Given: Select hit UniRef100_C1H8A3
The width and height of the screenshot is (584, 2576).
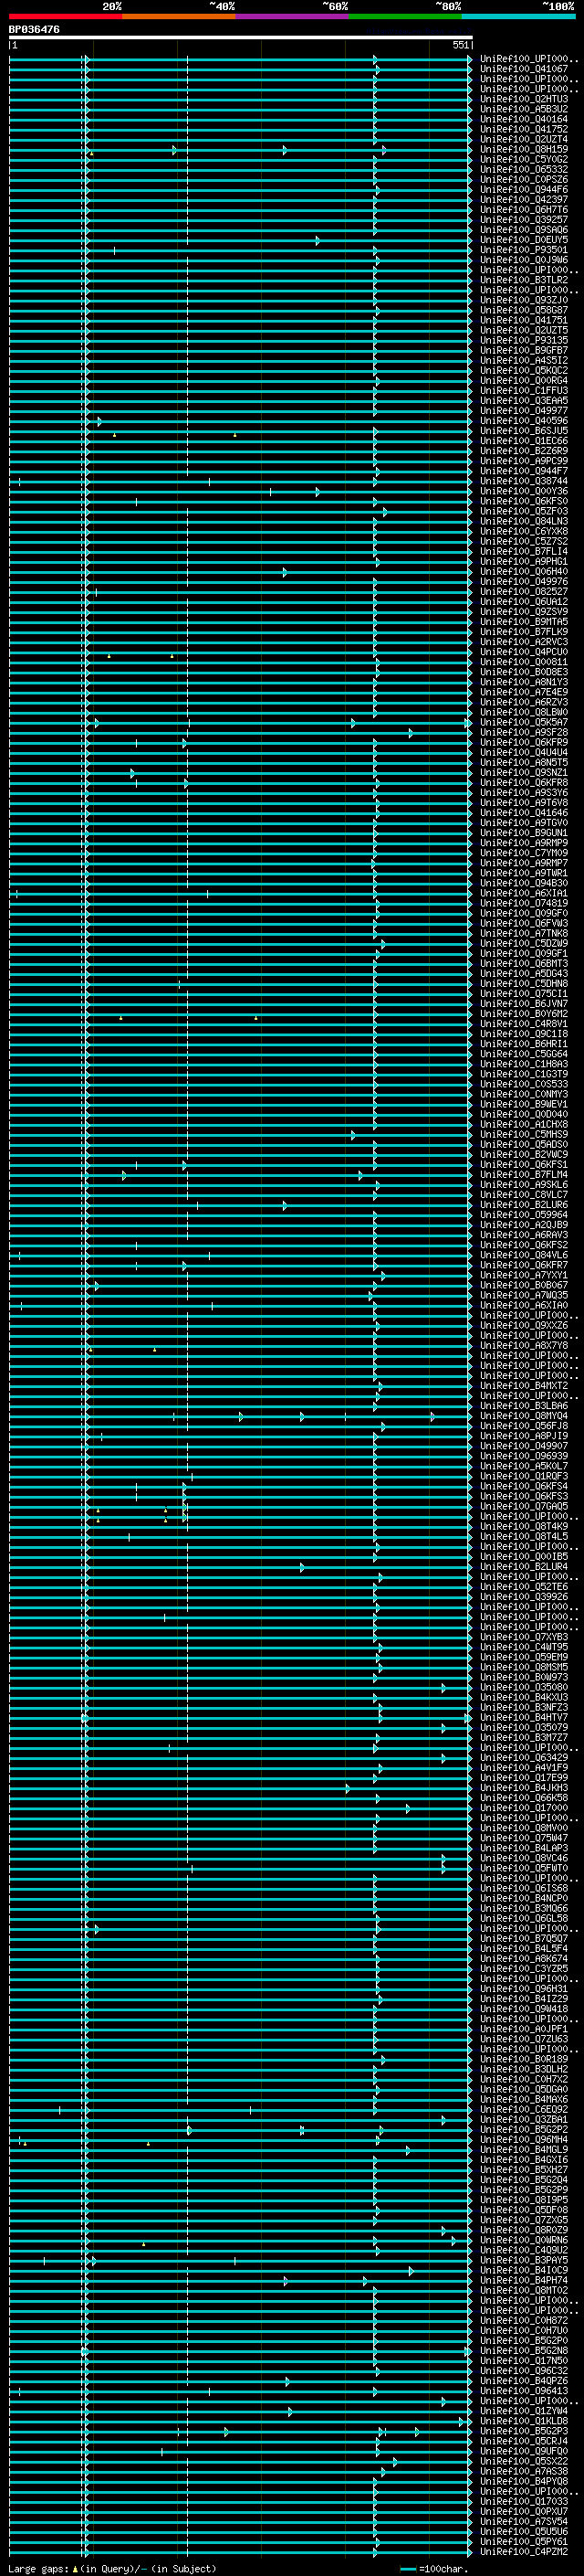Looking at the screenshot, I should 524,1064.
